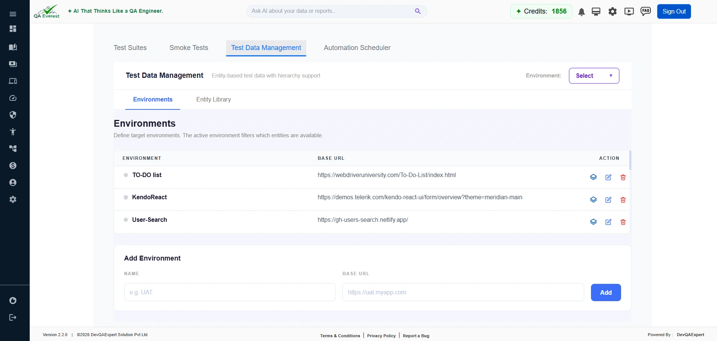This screenshot has width=717, height=341.
Task: Open the sidebar settings gear icon
Action: coord(13,199)
